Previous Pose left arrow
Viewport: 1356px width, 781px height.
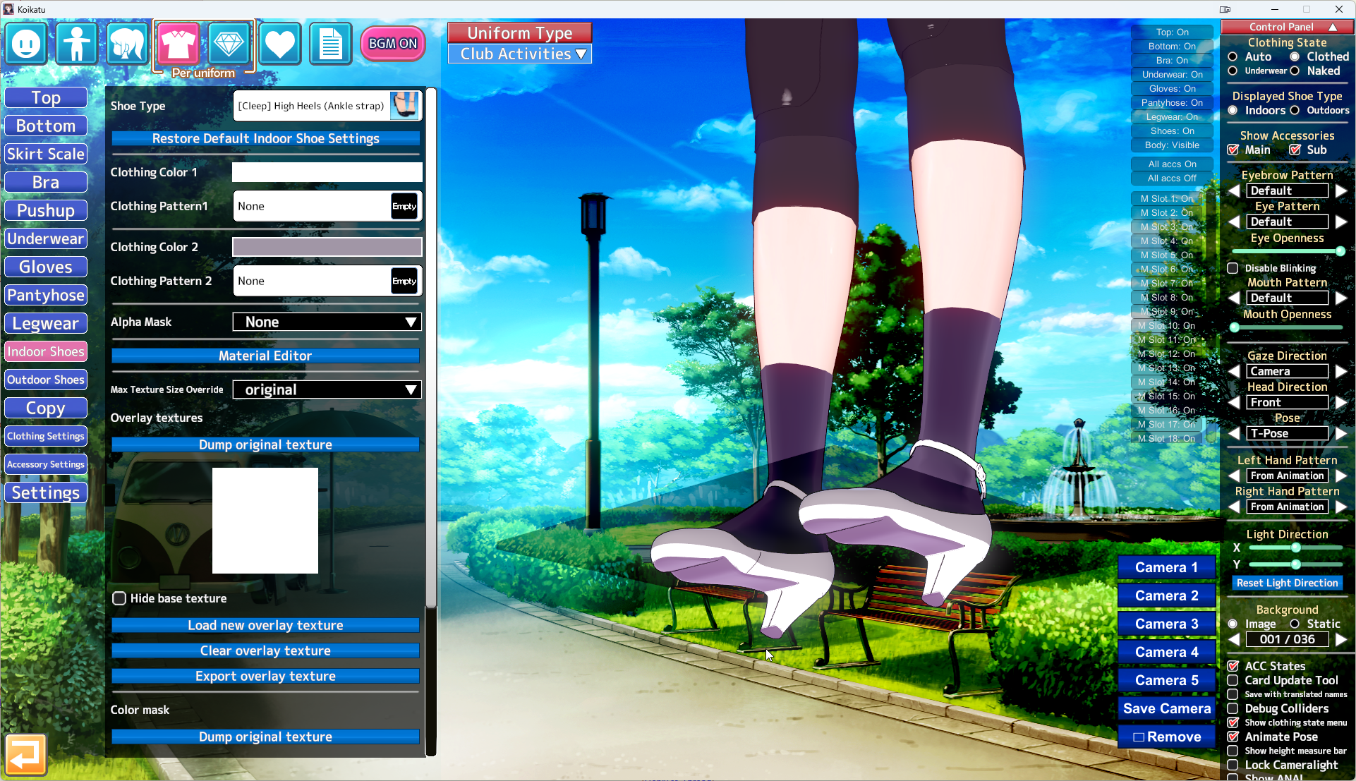pyautogui.click(x=1234, y=433)
